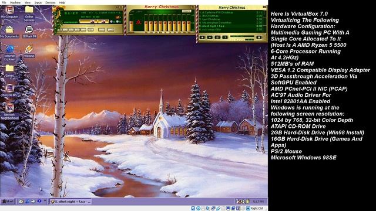The height and width of the screenshot is (211, 376).
Task: Click the playlist misc options button
Action: click(x=225, y=38)
